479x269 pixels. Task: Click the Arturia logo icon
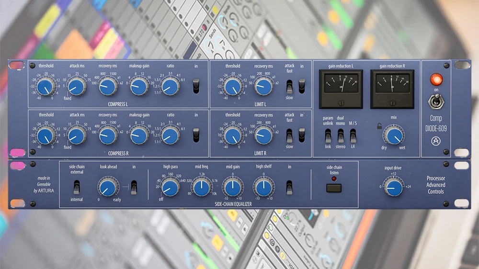(x=436, y=141)
